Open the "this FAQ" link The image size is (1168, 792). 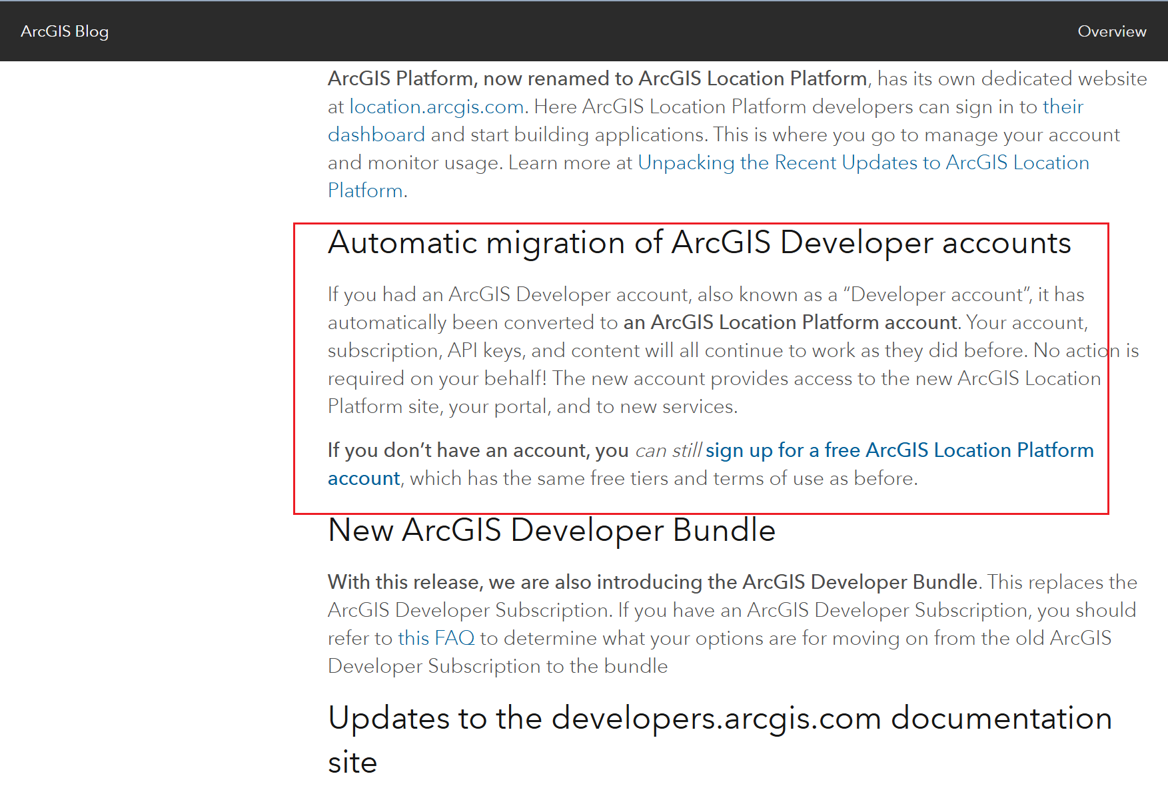pyautogui.click(x=436, y=637)
